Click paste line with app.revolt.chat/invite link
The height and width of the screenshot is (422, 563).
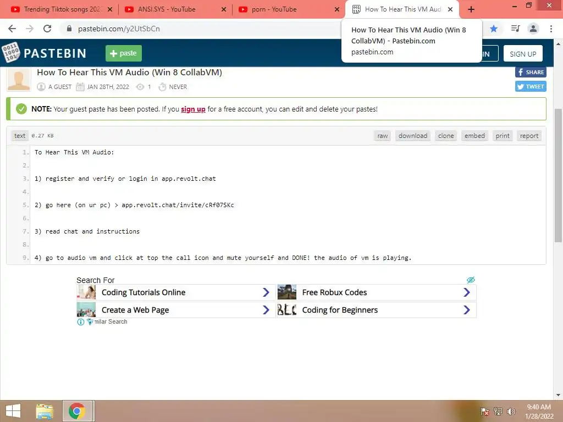click(134, 205)
